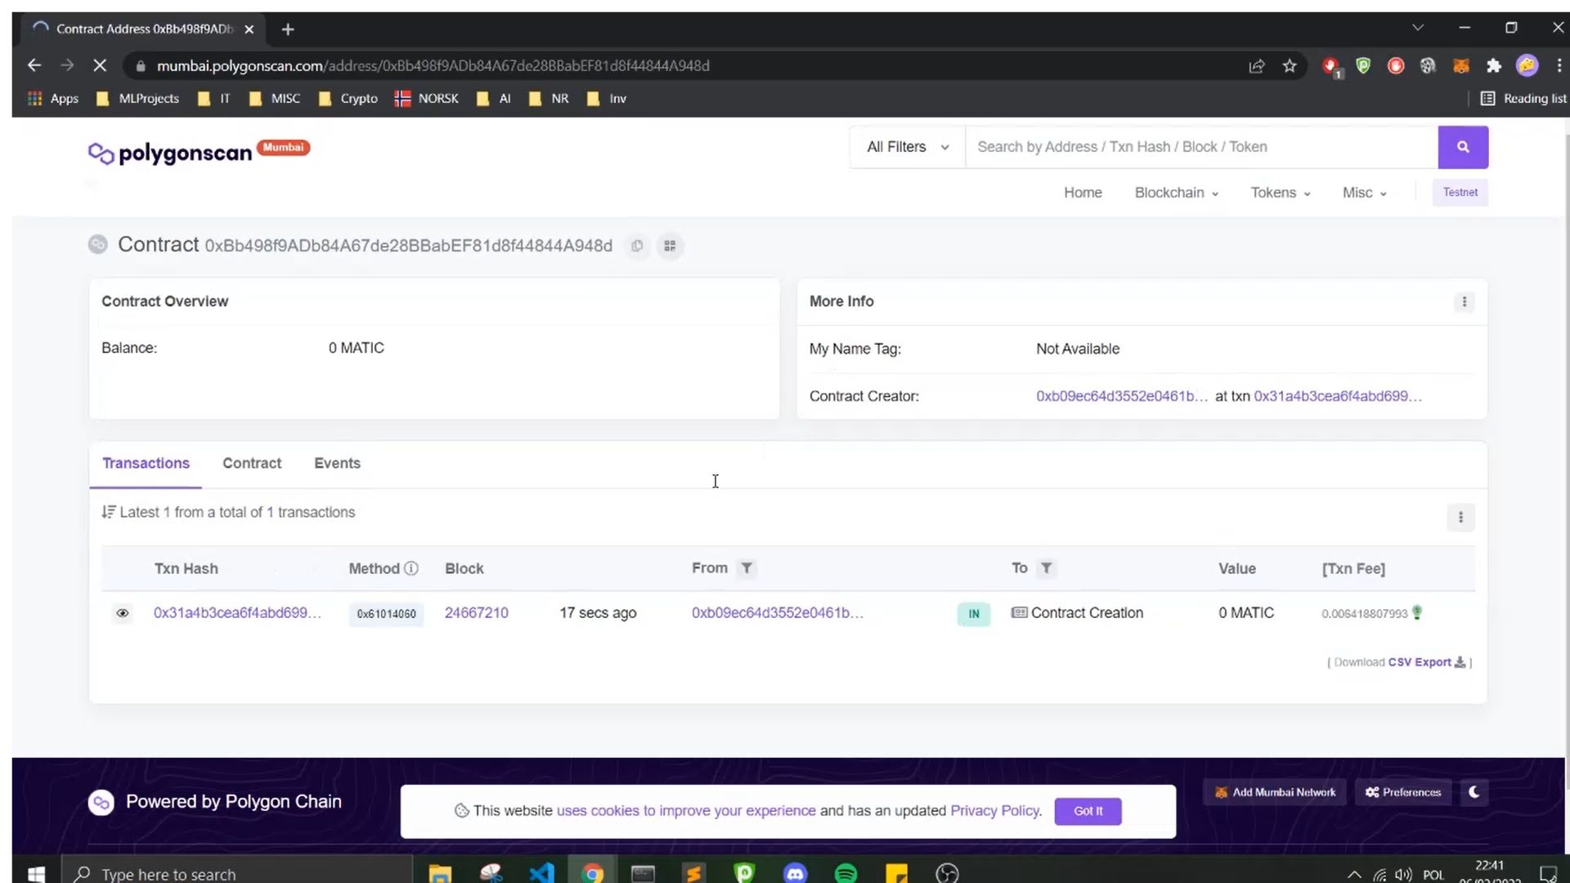Viewport: 1570px width, 883px height.
Task: Click the polygonscan logo
Action: 170,153
